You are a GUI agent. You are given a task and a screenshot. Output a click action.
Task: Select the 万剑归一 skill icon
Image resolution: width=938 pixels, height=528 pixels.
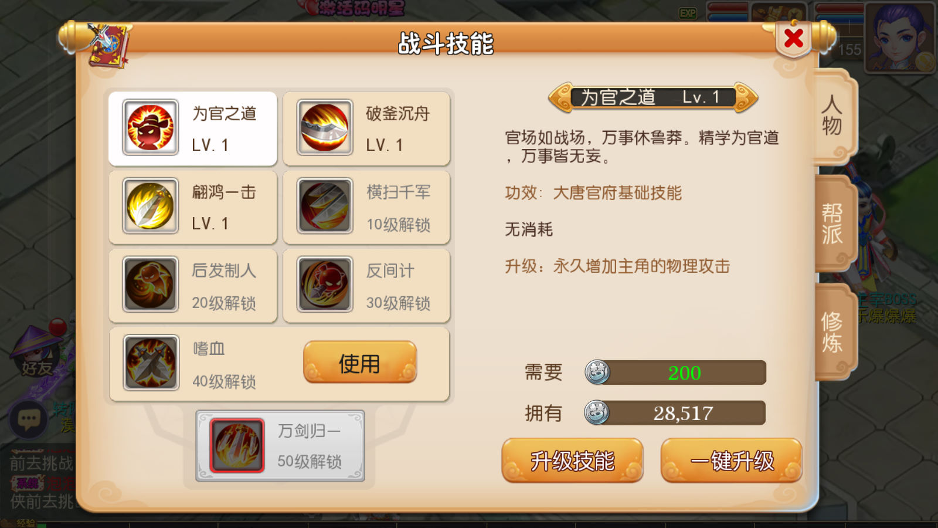click(x=237, y=445)
